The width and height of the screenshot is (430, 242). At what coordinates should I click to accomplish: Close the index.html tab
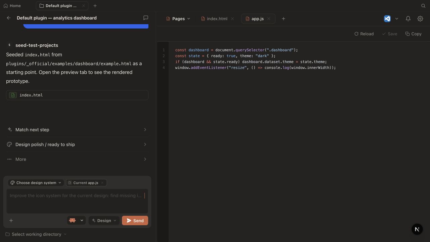pos(232,19)
